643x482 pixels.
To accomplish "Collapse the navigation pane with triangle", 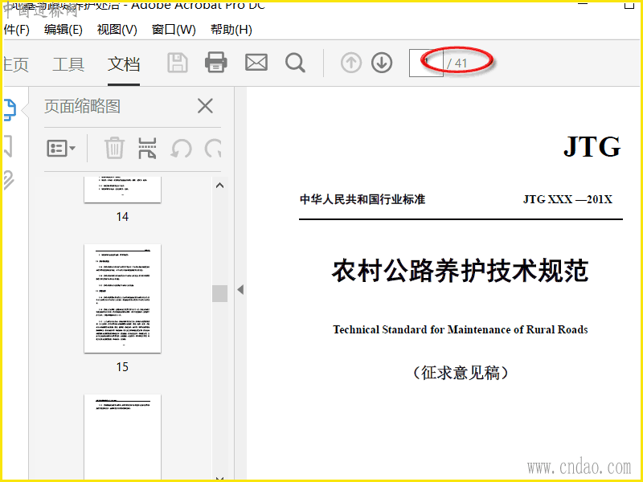I will pos(240,290).
